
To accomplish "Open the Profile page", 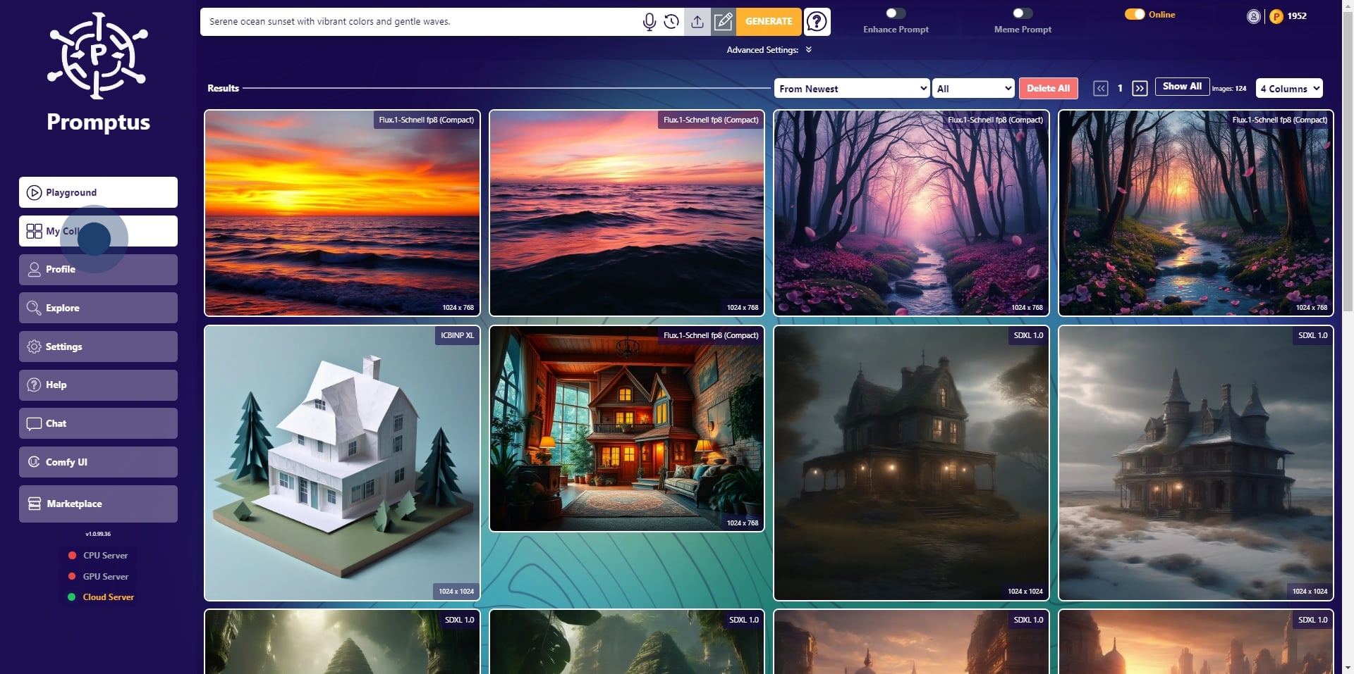I will pyautogui.click(x=98, y=270).
